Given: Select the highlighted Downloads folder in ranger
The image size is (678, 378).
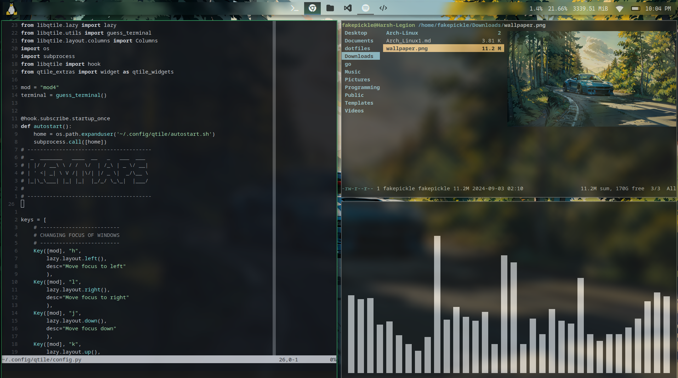Looking at the screenshot, I should click(360, 56).
